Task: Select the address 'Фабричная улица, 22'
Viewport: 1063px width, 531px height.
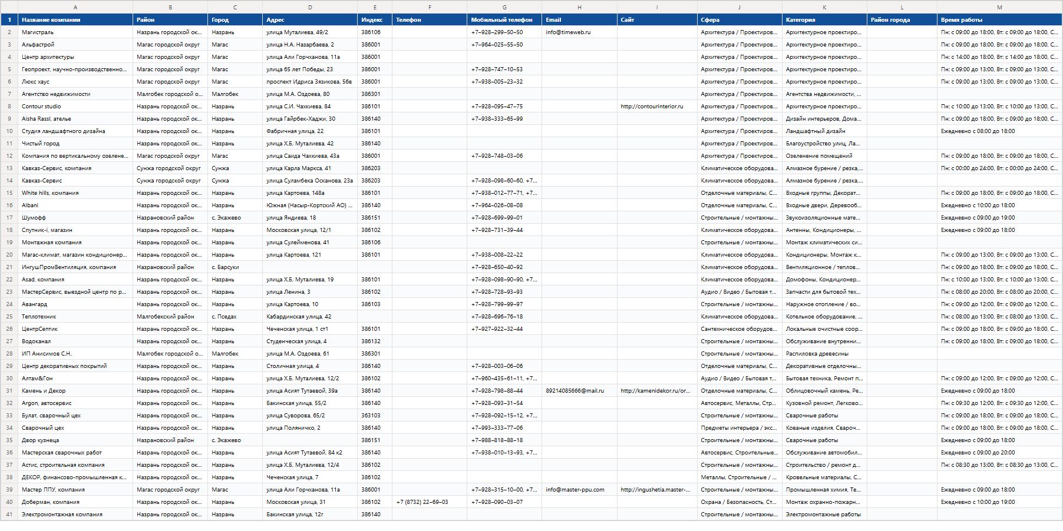Action: 310,131
